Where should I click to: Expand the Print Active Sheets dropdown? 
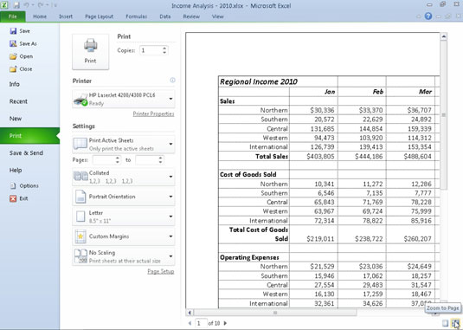tap(170, 144)
